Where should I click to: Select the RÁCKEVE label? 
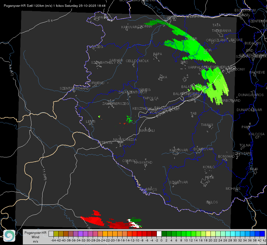pyautogui.click(x=257, y=72)
